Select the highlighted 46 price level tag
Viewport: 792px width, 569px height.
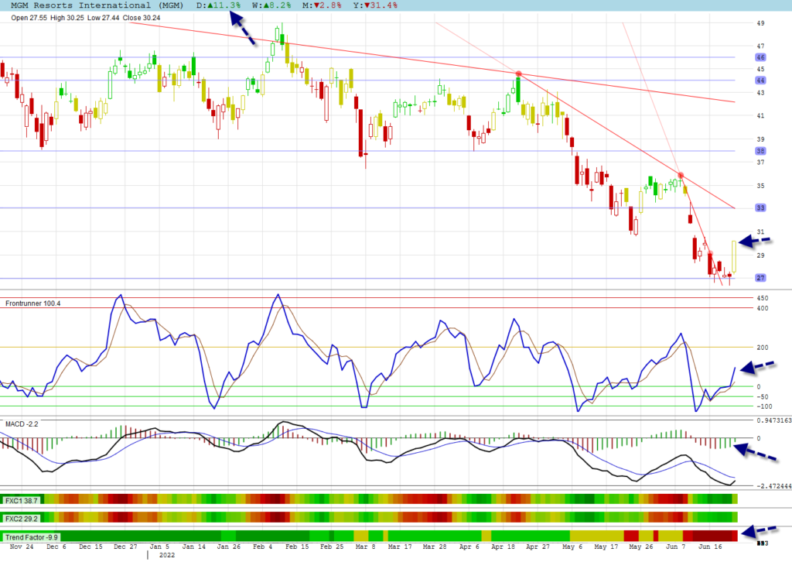click(x=760, y=57)
